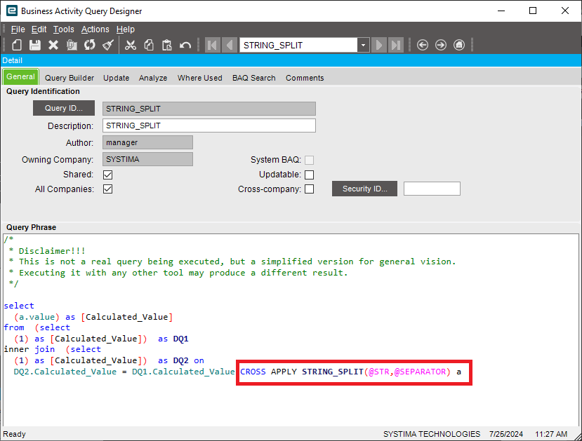Click the Paste (clipboard) toolbar icon
Screen dimensions: 582x441
pyautogui.click(x=167, y=45)
